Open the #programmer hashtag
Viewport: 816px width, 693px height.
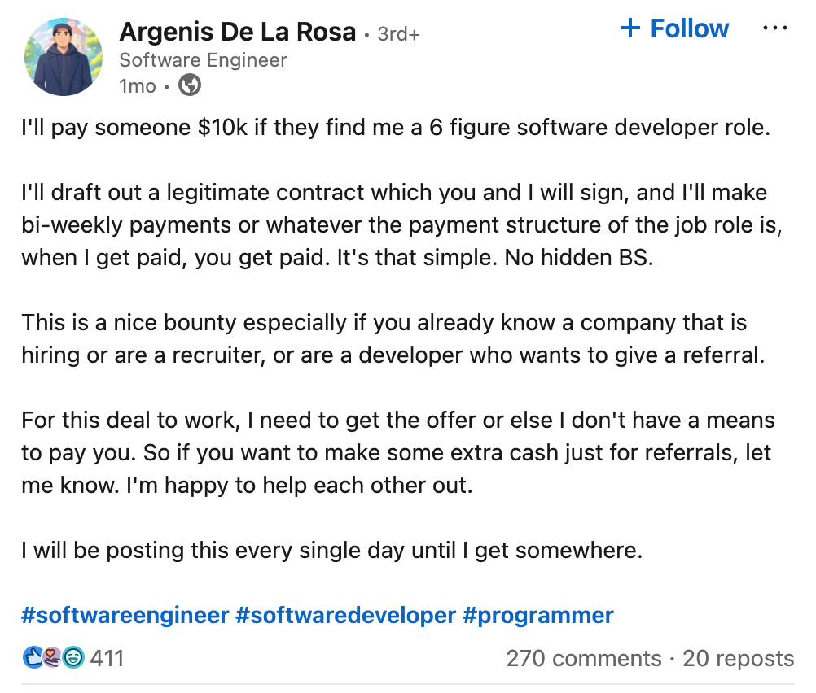coord(538,616)
